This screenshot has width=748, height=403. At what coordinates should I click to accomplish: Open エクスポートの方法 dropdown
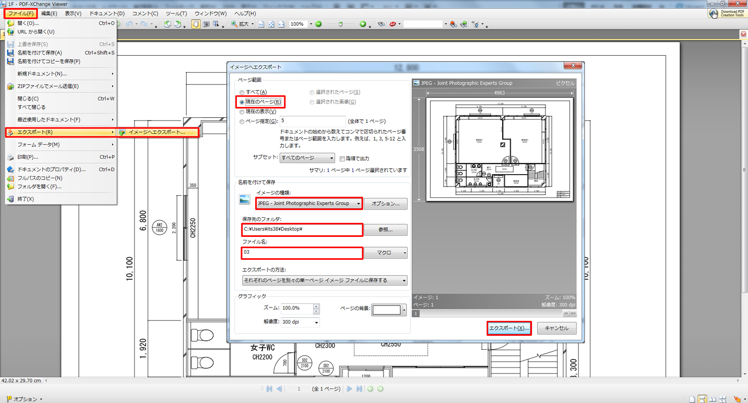pos(325,281)
